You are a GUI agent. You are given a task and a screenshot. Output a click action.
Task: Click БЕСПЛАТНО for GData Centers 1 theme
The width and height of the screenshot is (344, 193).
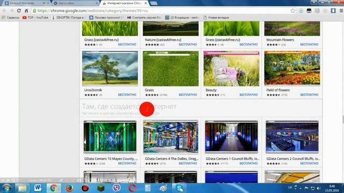click(x=248, y=164)
